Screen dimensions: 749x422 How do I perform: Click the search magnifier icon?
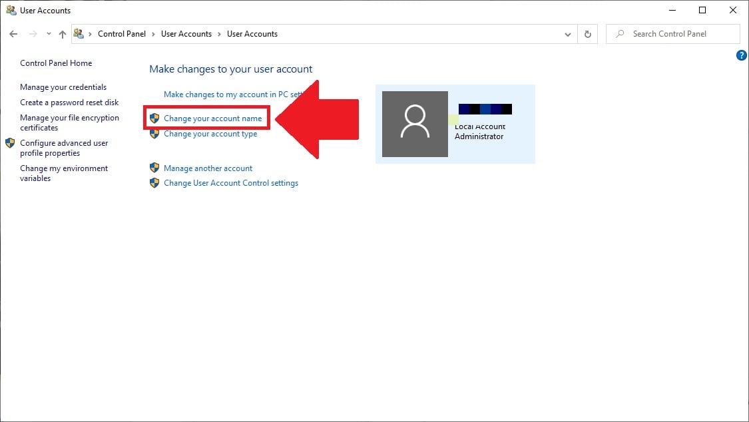620,34
